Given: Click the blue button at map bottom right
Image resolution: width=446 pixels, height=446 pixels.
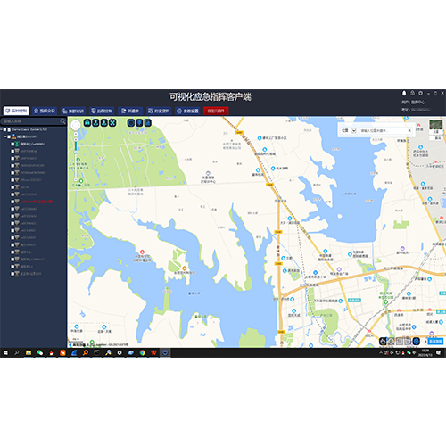Looking at the screenshot, I should point(435,342).
